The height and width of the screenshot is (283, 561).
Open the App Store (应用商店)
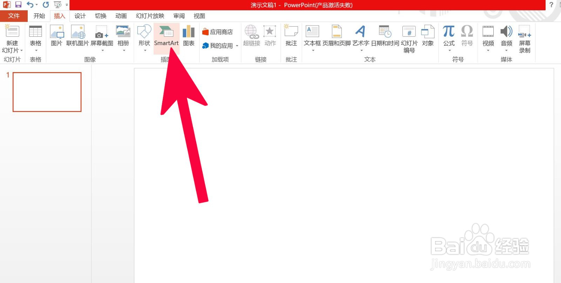tap(217, 32)
